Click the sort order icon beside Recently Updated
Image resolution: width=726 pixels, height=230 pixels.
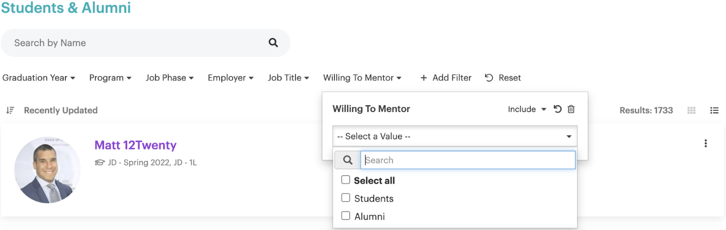(x=10, y=110)
